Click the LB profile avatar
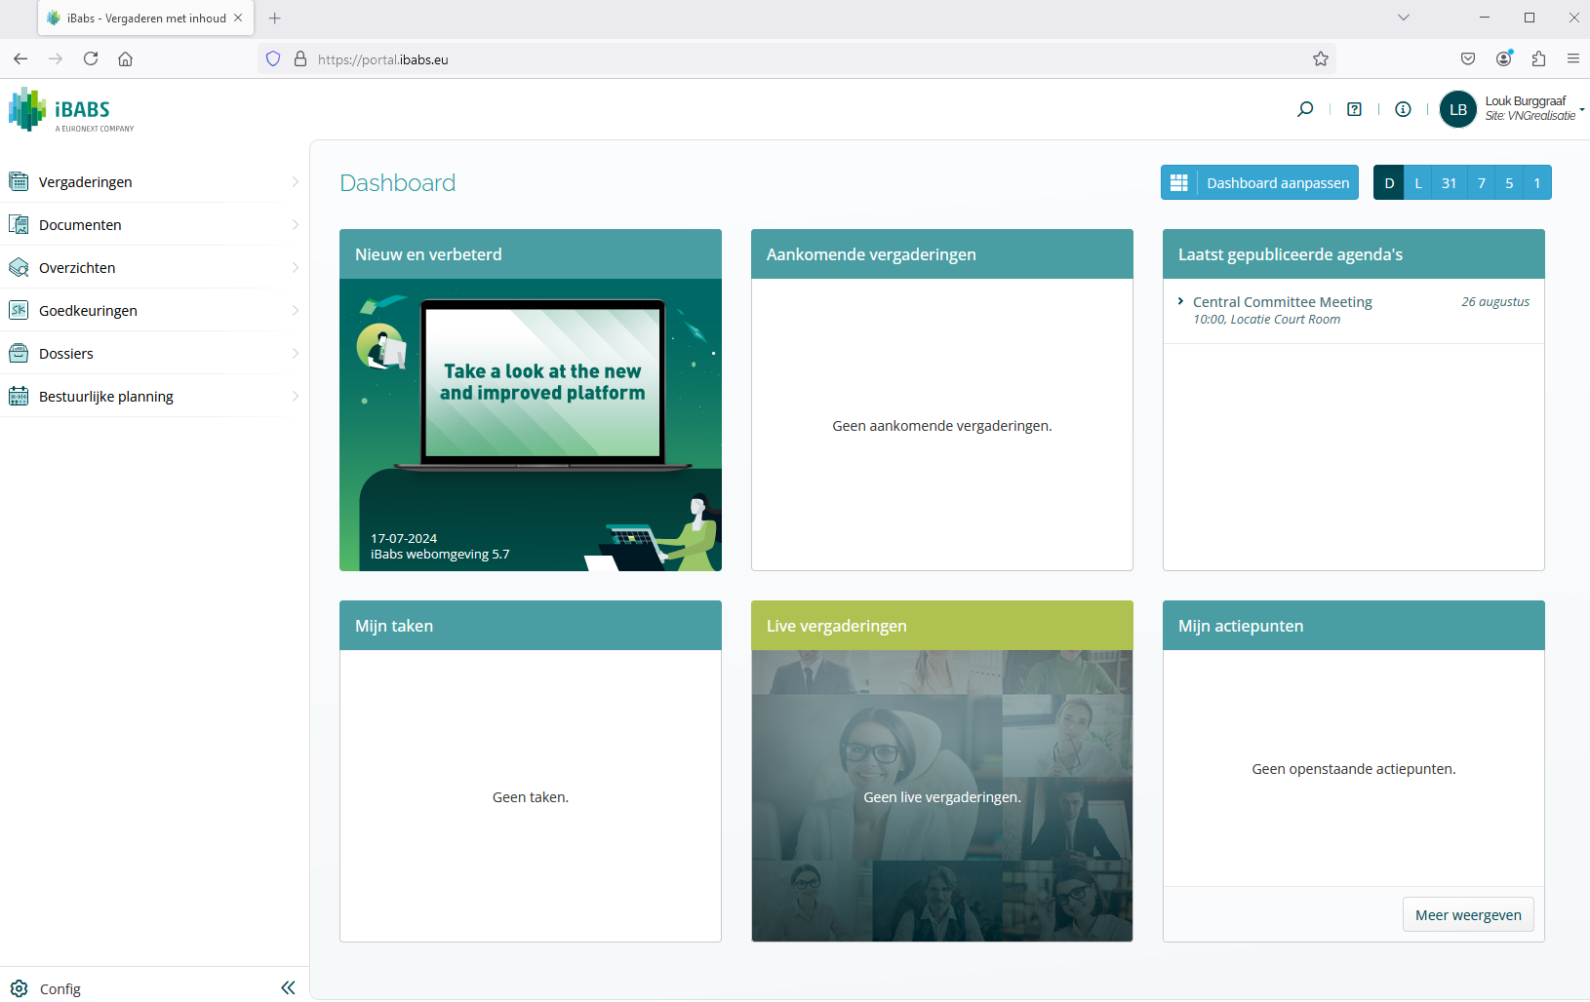Image resolution: width=1590 pixels, height=1002 pixels. pyautogui.click(x=1458, y=108)
